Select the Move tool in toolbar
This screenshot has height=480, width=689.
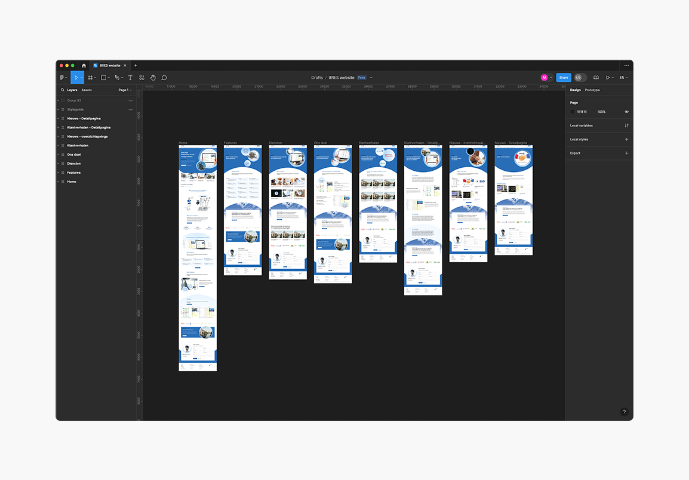tap(76, 78)
